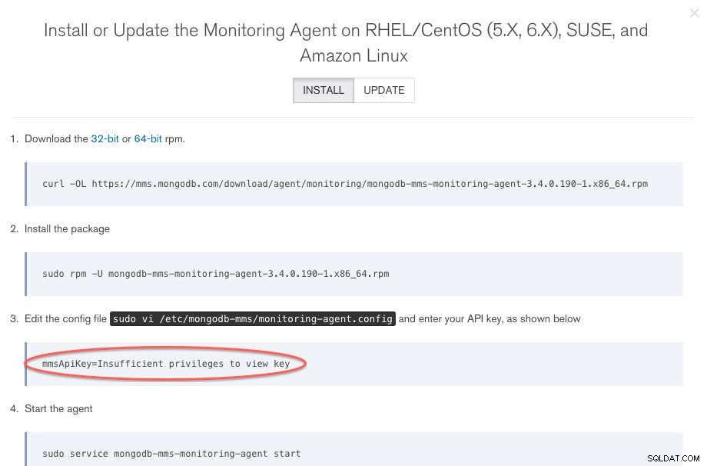Click the highlighted sudo vi config command

(x=253, y=319)
